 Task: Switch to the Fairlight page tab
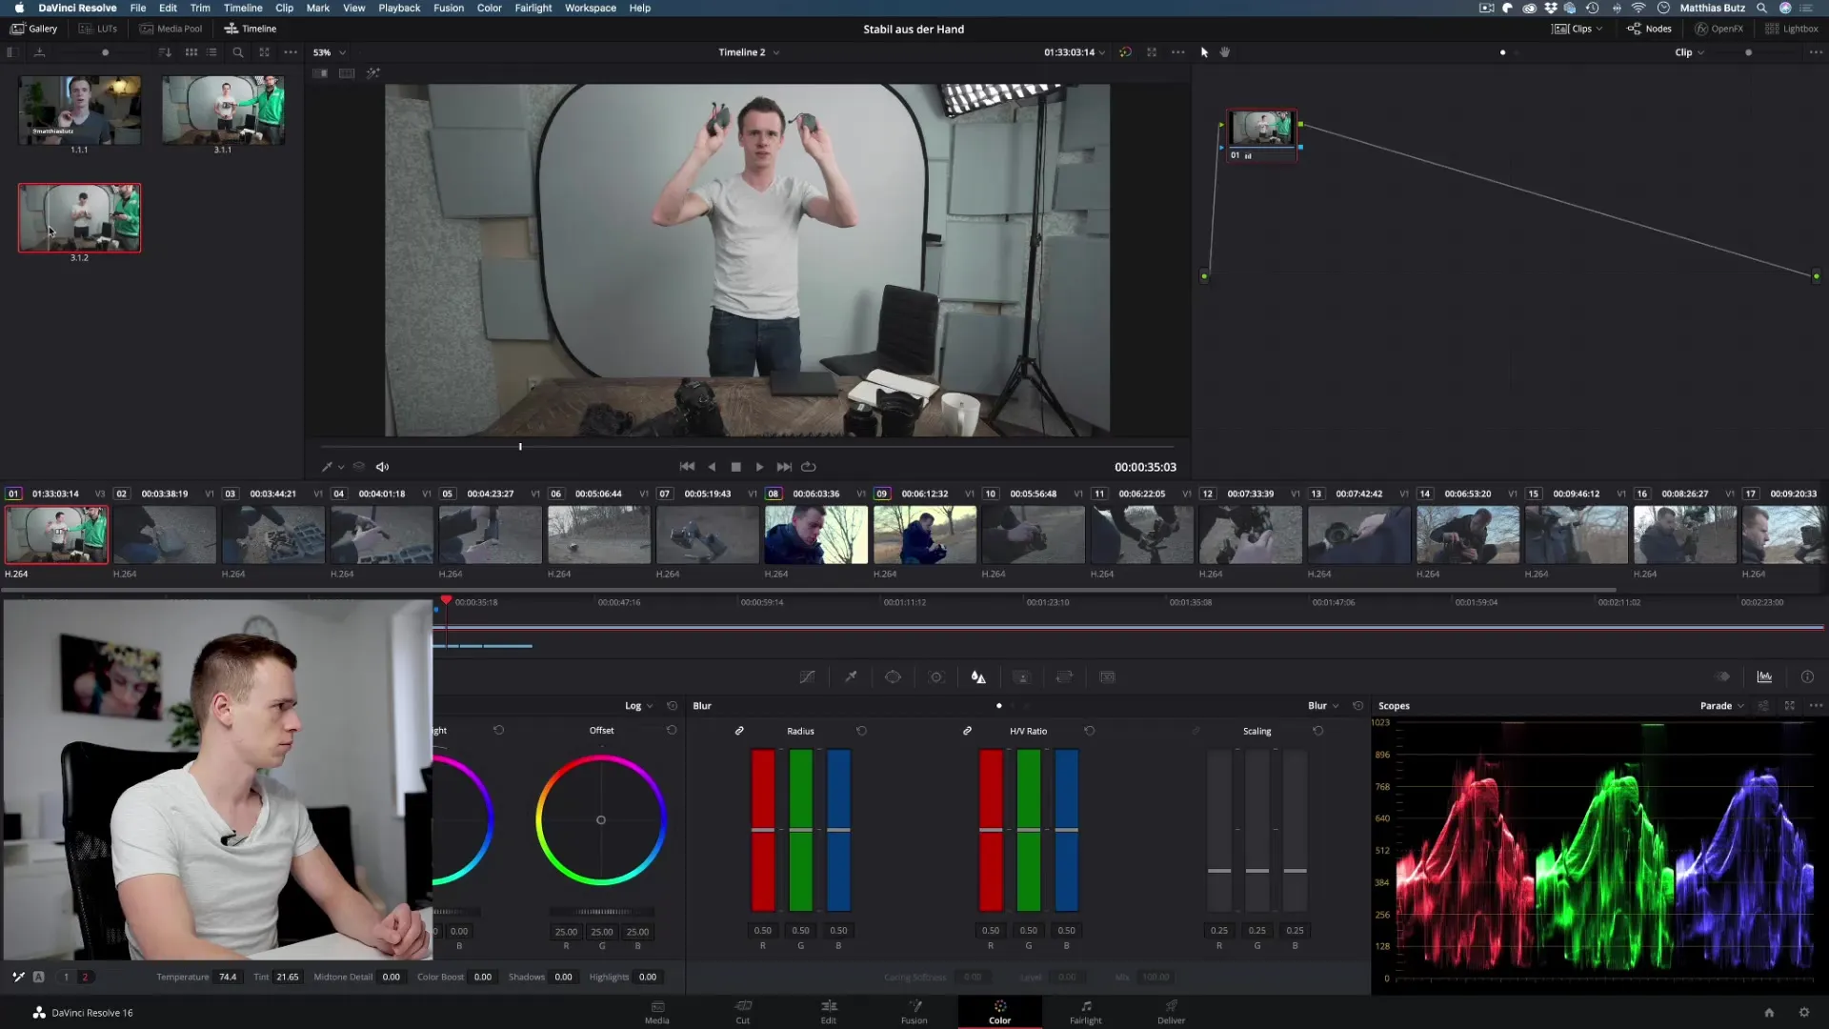(1085, 1012)
